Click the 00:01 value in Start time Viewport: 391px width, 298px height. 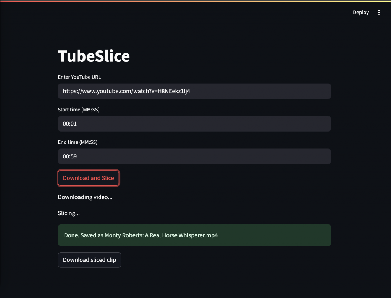[x=70, y=124]
